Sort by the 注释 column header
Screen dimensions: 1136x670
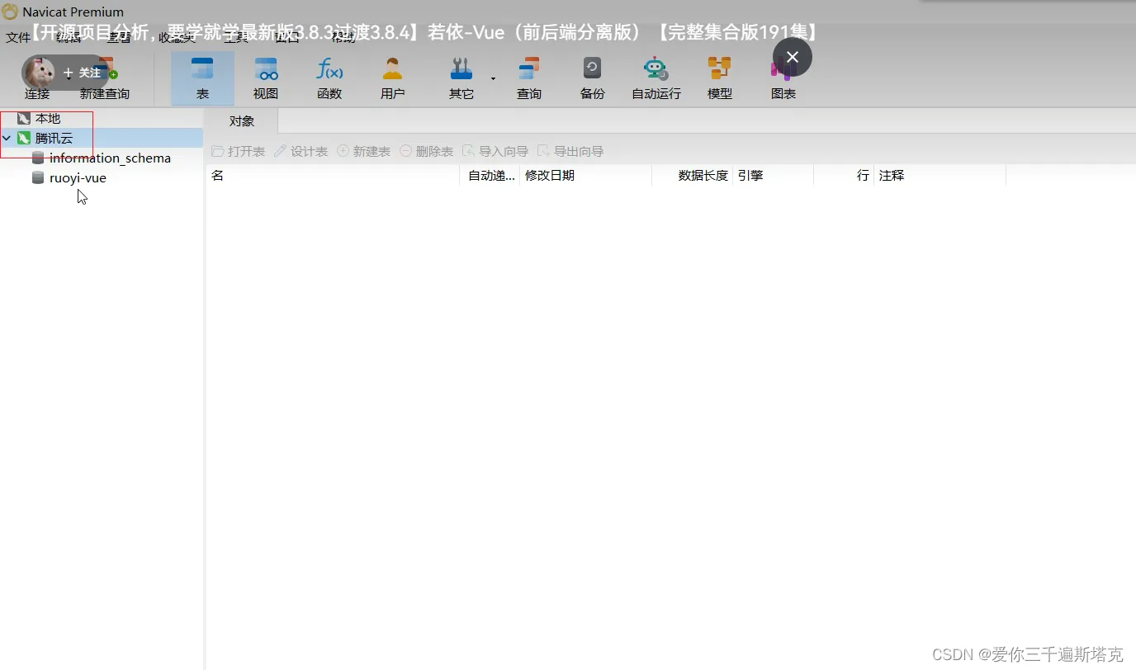coord(940,176)
